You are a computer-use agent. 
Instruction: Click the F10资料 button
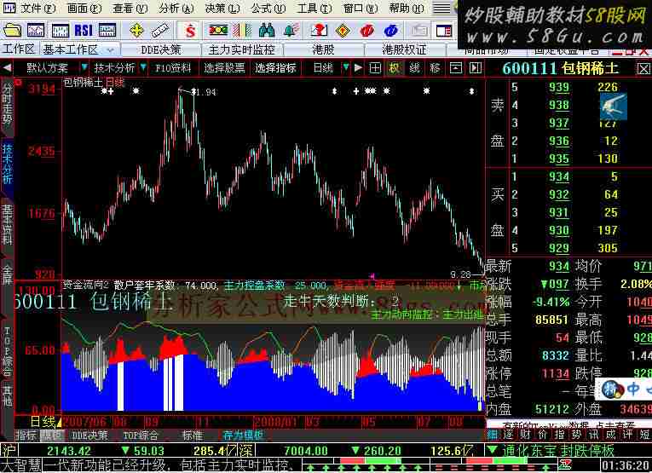pyautogui.click(x=173, y=67)
